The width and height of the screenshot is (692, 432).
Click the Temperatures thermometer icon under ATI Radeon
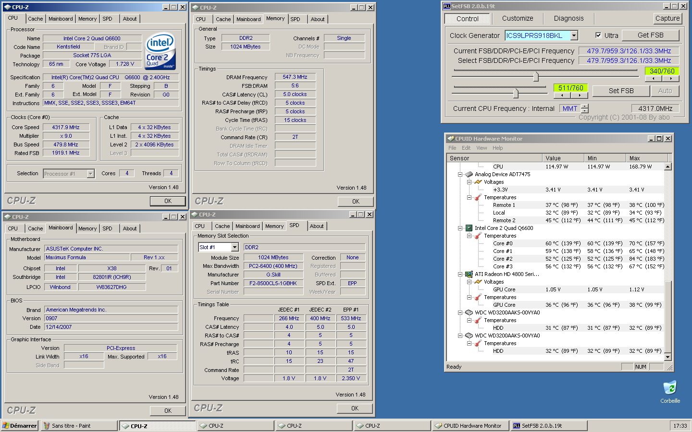point(478,297)
